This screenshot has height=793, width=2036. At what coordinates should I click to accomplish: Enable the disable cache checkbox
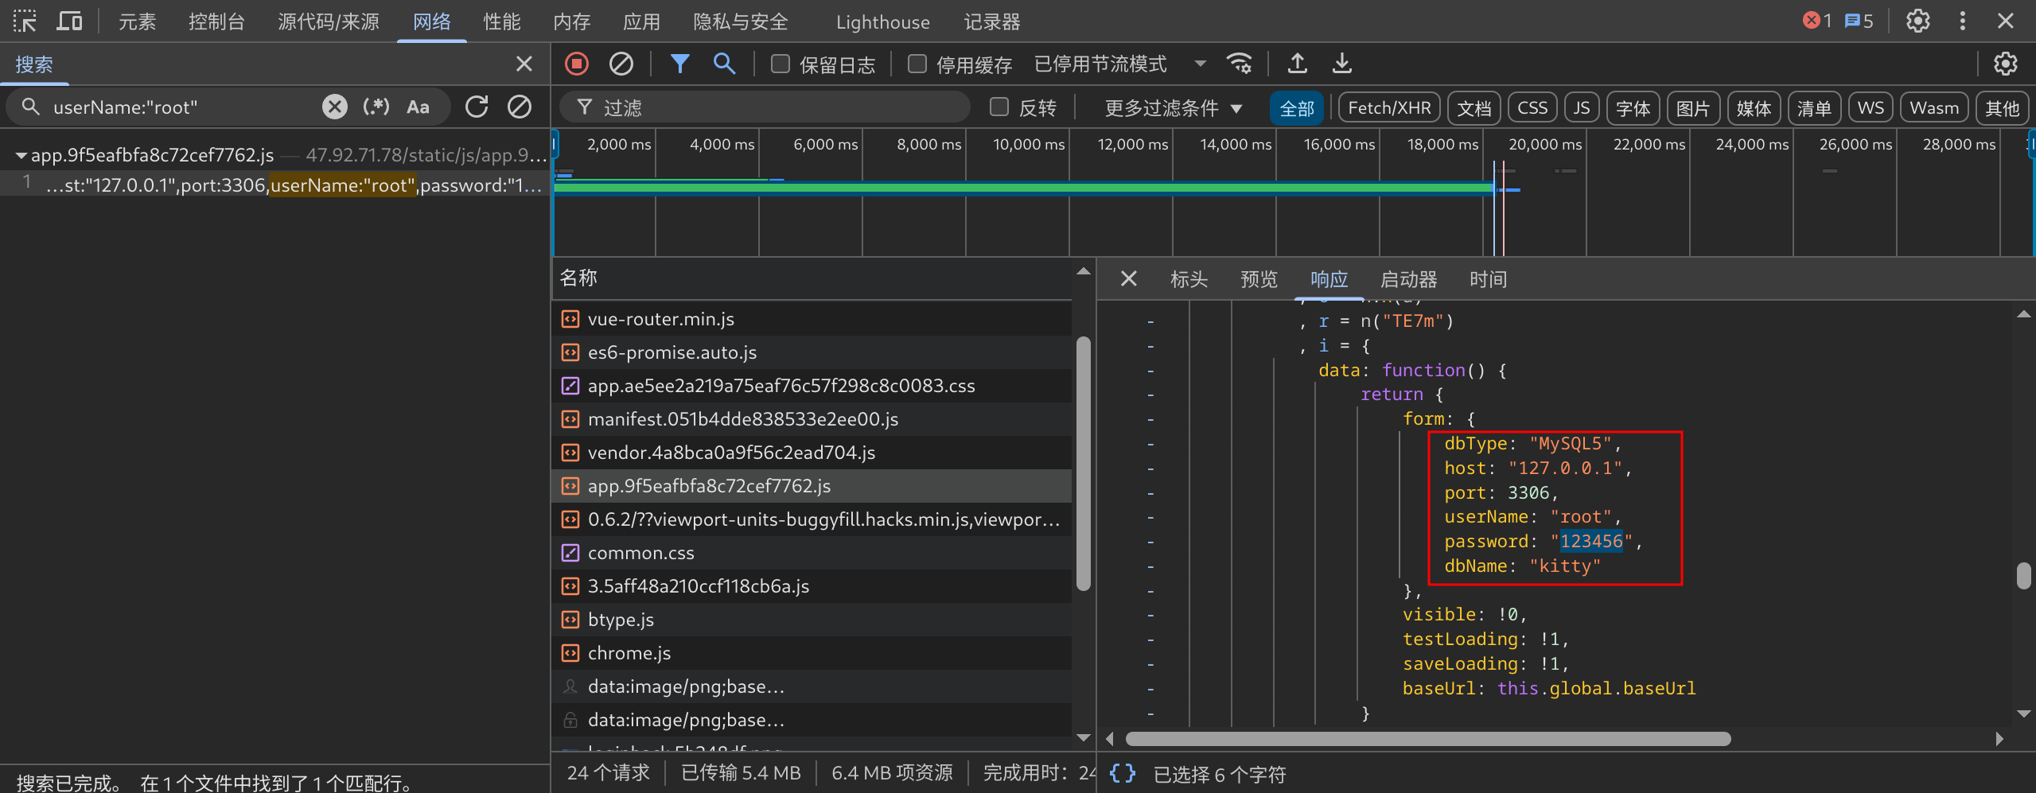pyautogui.click(x=917, y=64)
